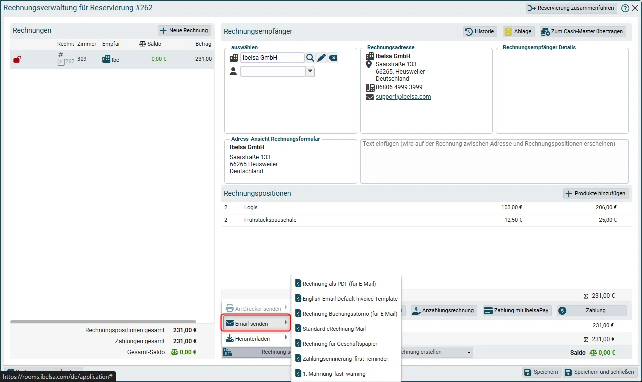
Task: Click the search magnifier next to Ibelsa GmbH
Action: 310,58
